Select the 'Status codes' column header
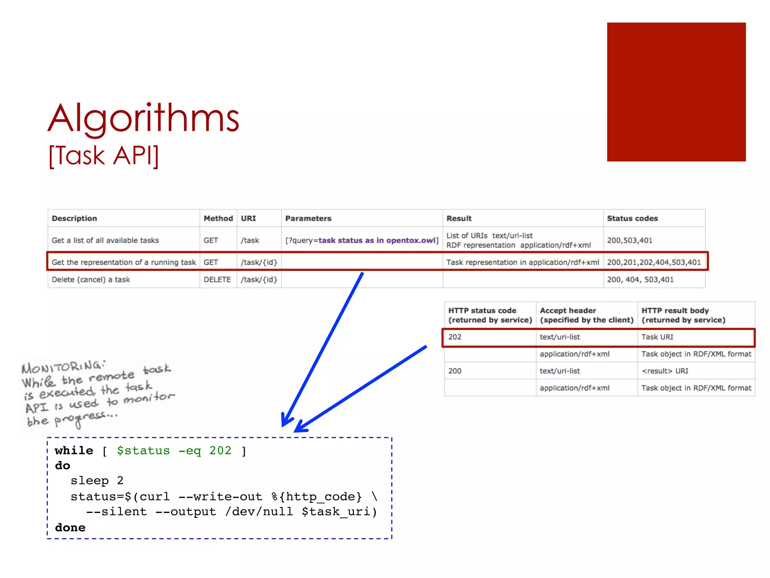Image resolution: width=770 pixels, height=578 pixels. tap(632, 218)
